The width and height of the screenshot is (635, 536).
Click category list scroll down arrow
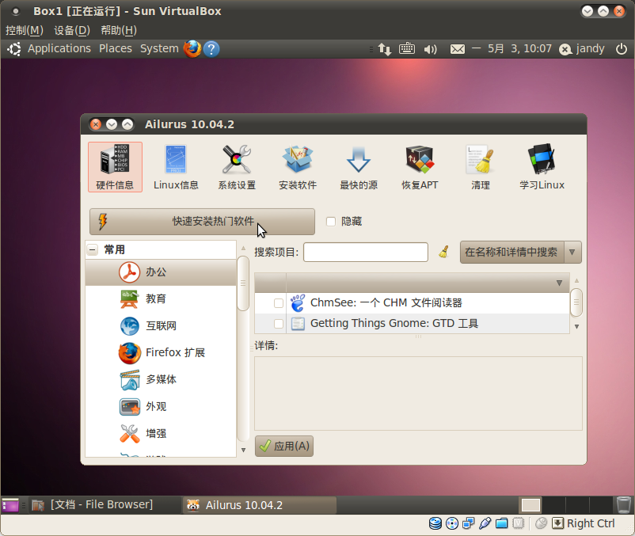coord(243,450)
